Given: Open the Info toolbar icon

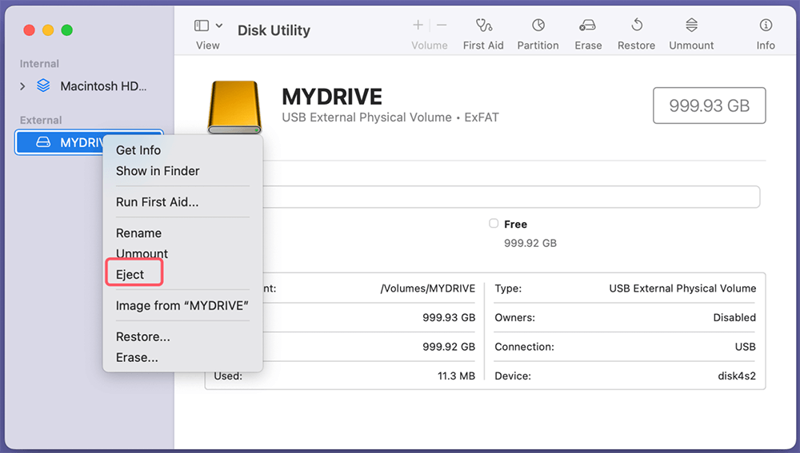Looking at the screenshot, I should (x=766, y=26).
